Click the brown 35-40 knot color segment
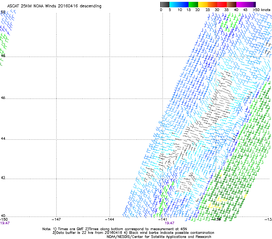The width and height of the screenshot is (272, 239). (232, 4)
